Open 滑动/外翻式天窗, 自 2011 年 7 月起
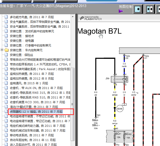 pyautogui.click(x=34, y=107)
